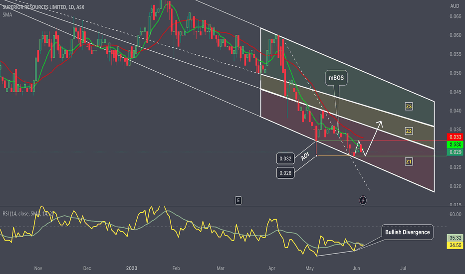The image size is (465, 274).
Task: Click the 0.020 price axis label
Action: click(455, 186)
